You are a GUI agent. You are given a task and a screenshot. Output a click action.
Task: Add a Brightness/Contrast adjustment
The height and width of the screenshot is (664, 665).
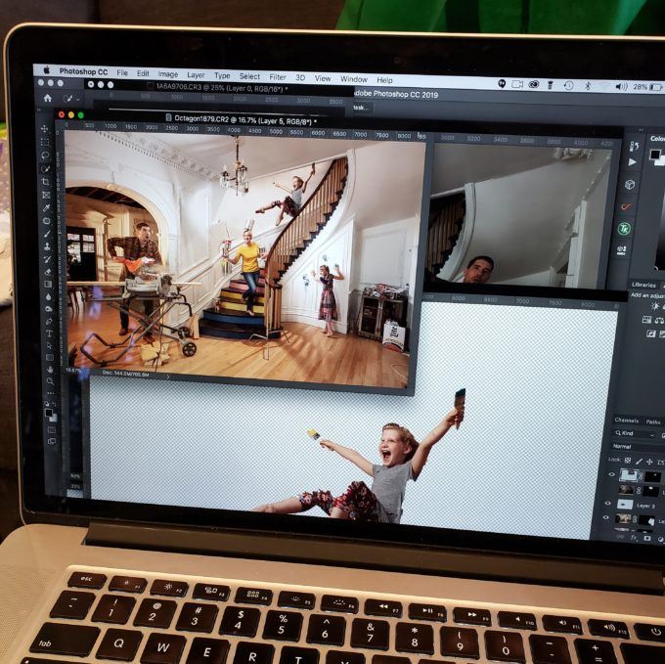coord(655,306)
